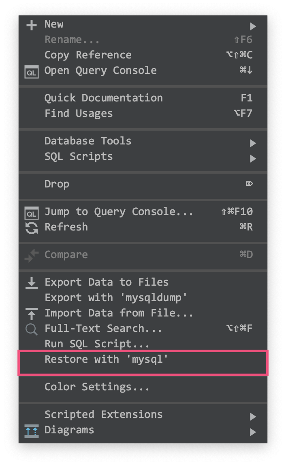The width and height of the screenshot is (286, 465).
Task: Click the Diagrams icon
Action: [31, 431]
